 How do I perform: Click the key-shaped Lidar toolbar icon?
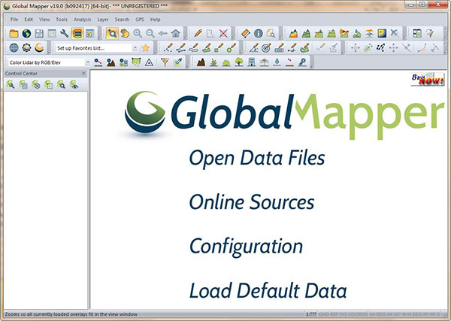click(x=302, y=62)
